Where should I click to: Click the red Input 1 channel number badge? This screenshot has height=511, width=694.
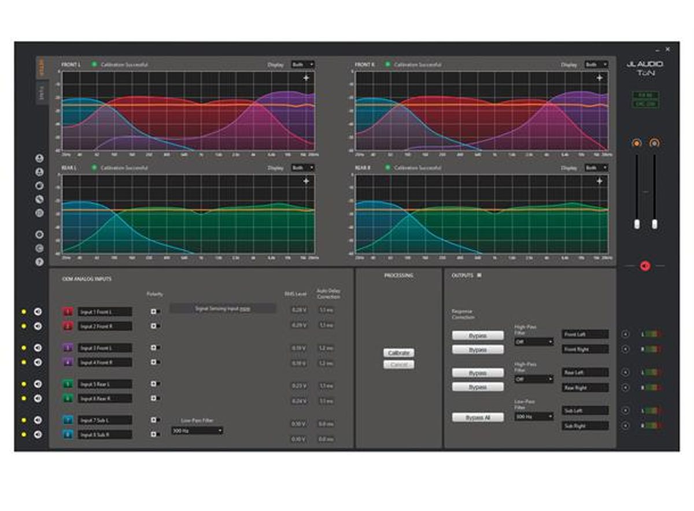(x=68, y=312)
